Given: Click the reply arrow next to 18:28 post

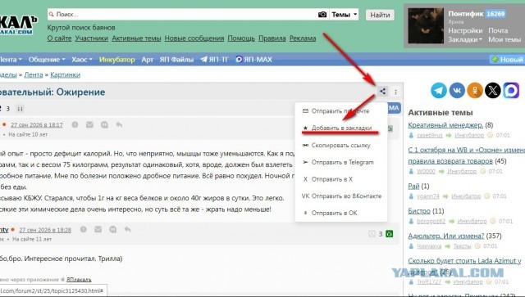Looking at the screenshot, I should click(128, 229).
